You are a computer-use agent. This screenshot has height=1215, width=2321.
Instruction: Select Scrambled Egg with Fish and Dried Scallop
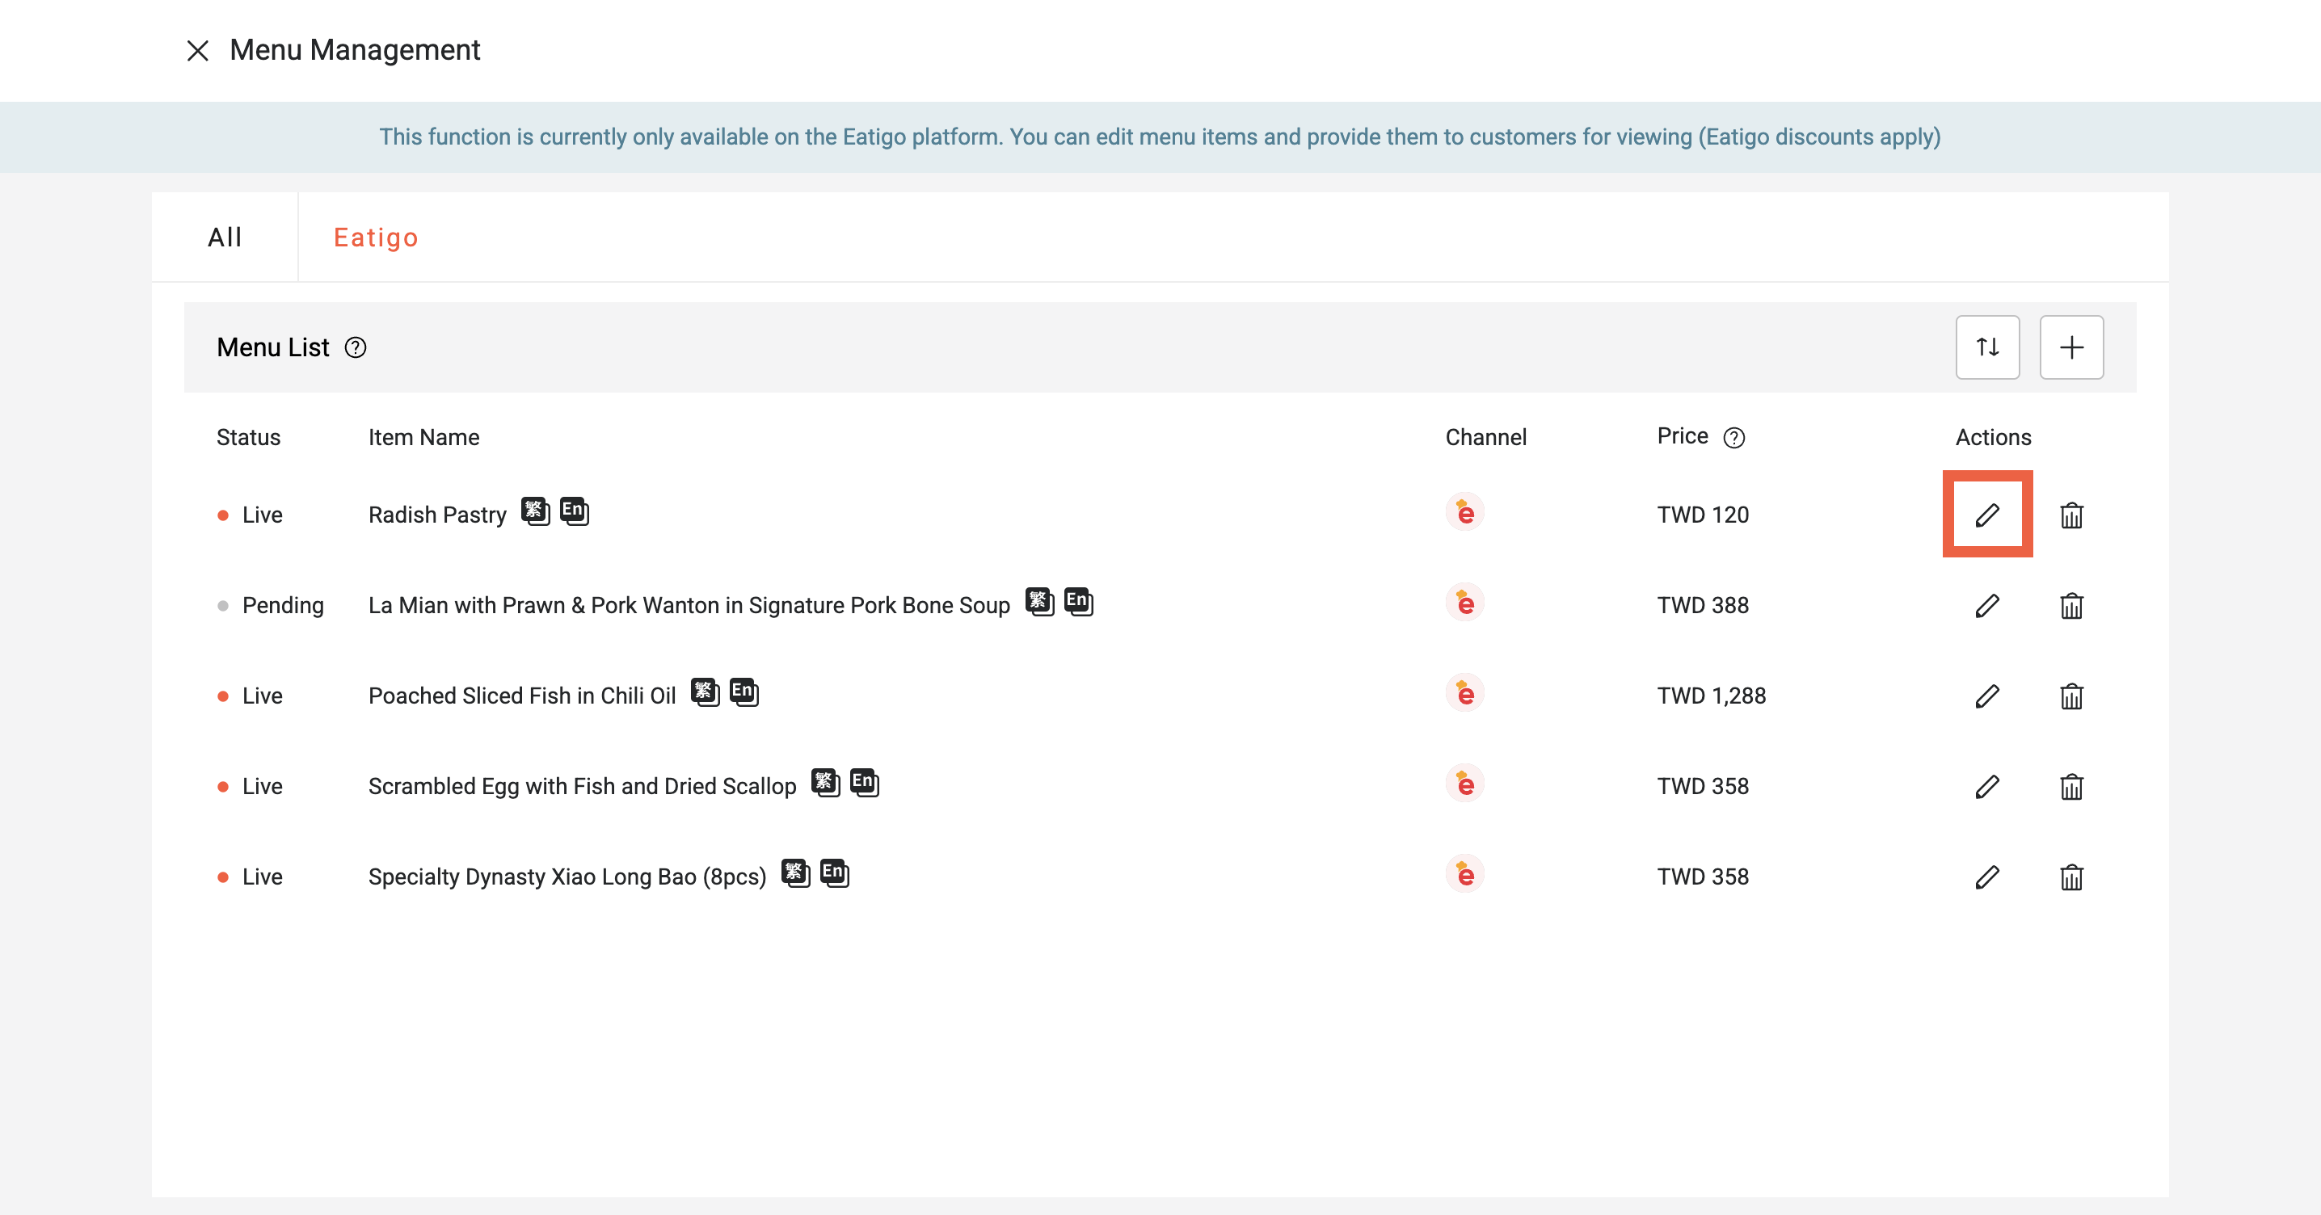point(582,786)
